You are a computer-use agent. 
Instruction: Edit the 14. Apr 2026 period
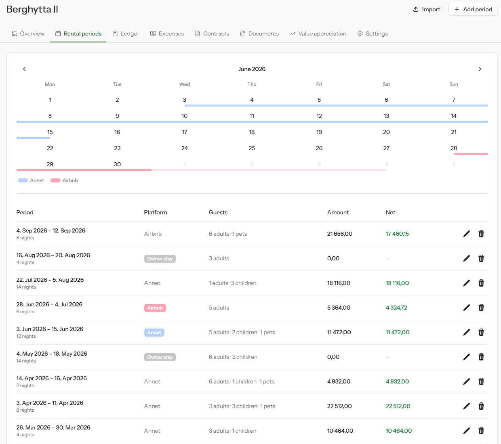tap(467, 381)
